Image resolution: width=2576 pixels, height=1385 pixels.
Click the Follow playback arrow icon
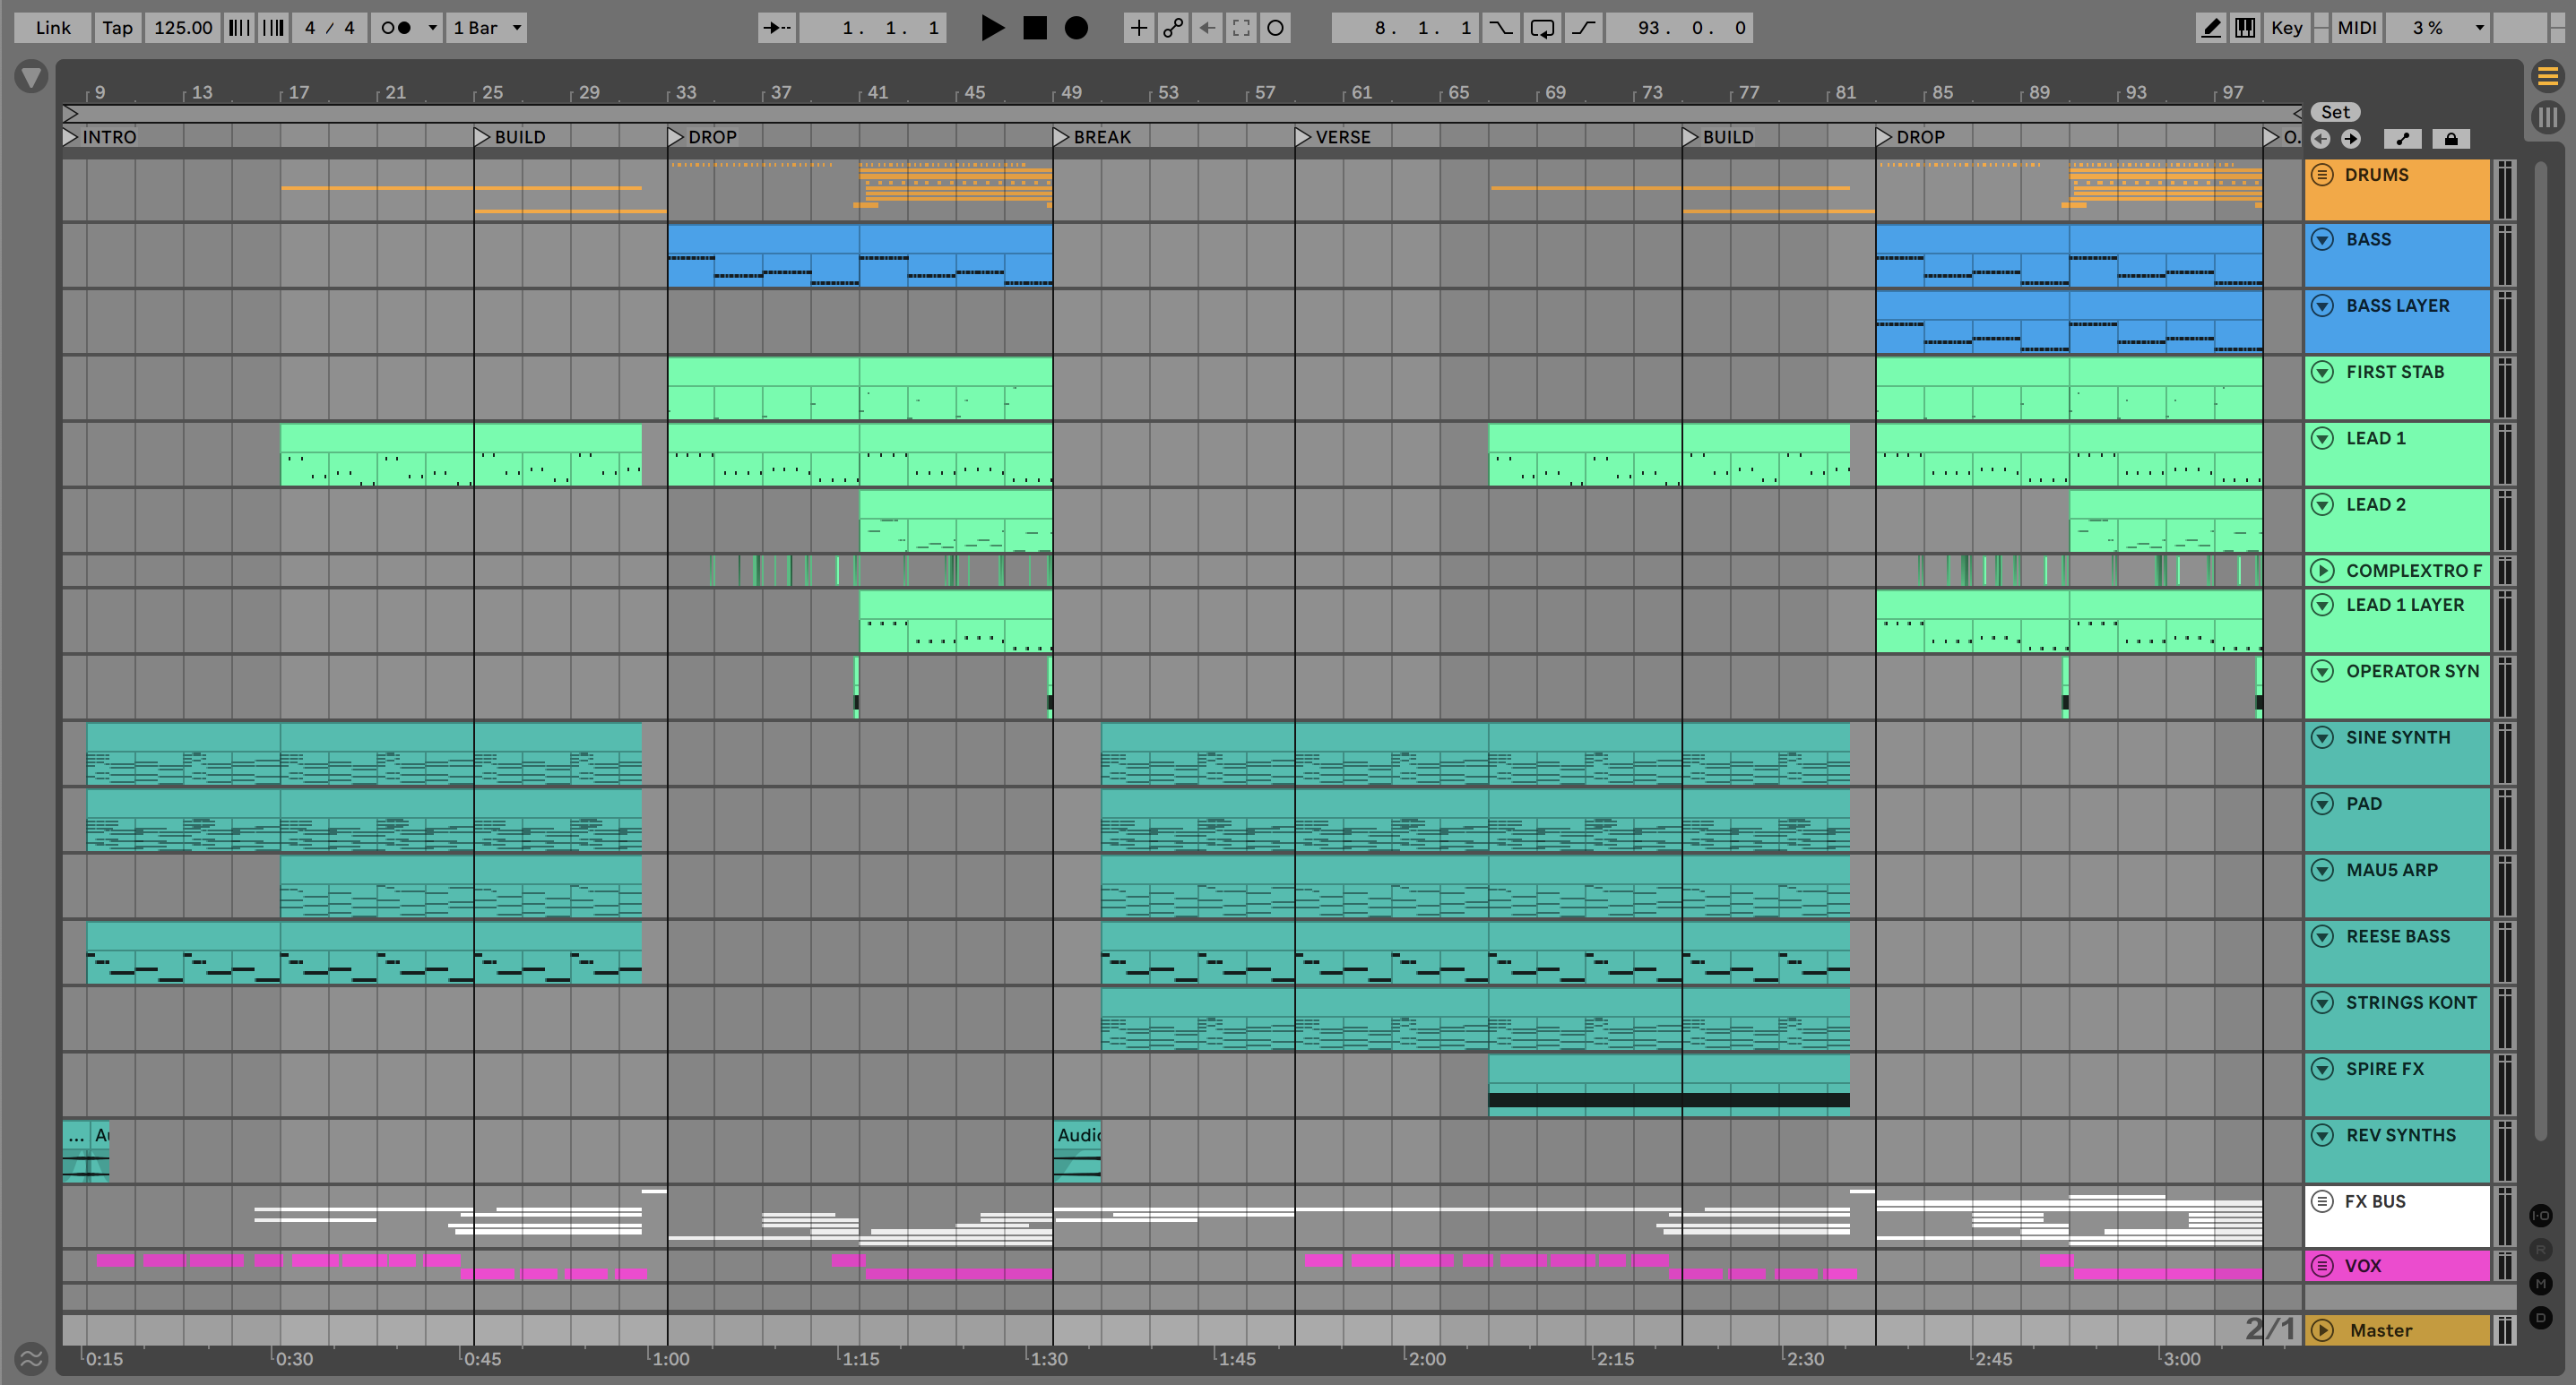pos(777,28)
